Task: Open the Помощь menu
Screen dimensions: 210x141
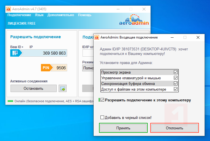Action: (85, 15)
